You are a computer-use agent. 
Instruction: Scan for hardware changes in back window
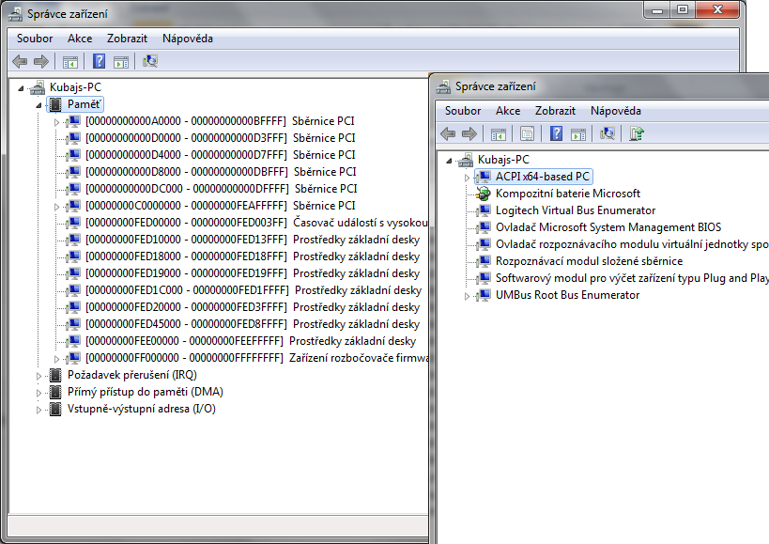[150, 62]
